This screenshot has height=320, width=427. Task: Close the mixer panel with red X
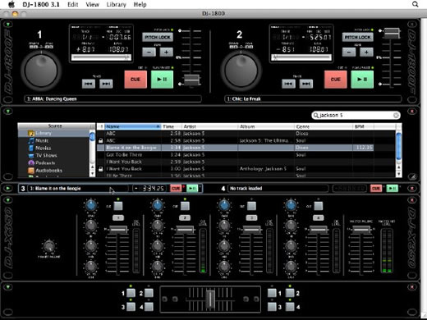[x=412, y=200]
